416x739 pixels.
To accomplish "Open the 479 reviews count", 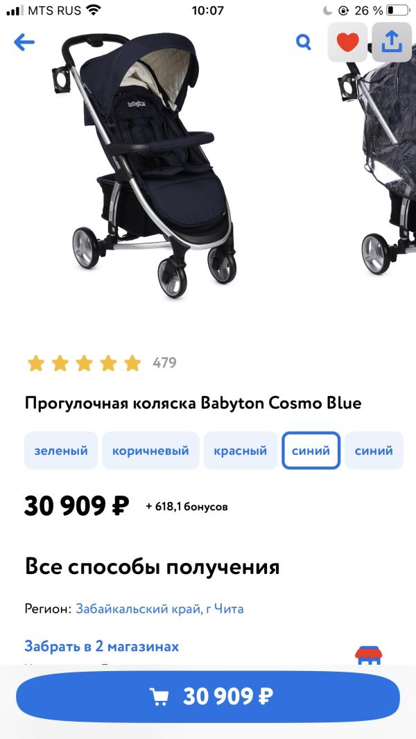I will pos(164,363).
